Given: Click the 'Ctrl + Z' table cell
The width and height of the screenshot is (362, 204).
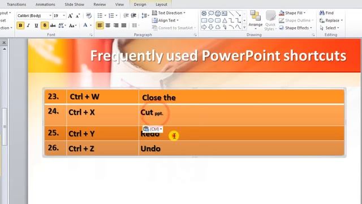Looking at the screenshot, I should pos(102,148).
